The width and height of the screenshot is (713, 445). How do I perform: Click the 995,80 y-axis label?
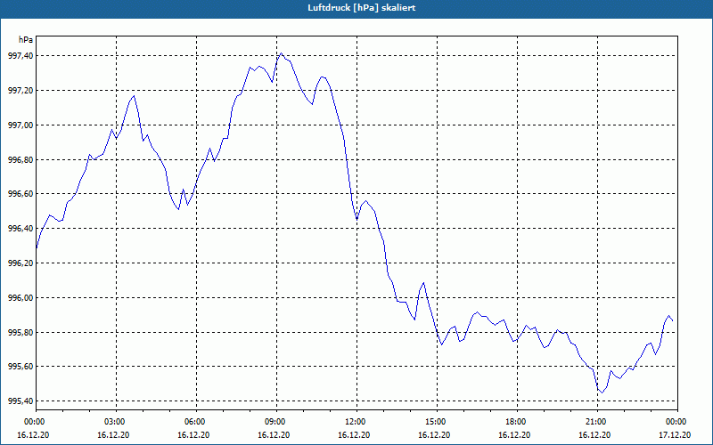[x=20, y=332]
